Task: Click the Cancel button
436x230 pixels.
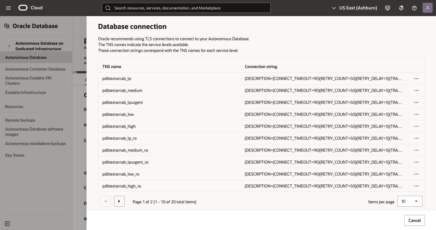Action: click(414, 220)
